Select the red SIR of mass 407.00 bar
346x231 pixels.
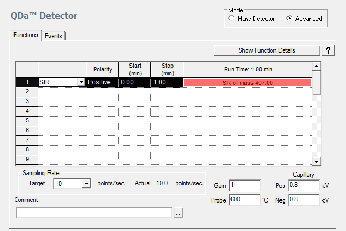point(247,83)
